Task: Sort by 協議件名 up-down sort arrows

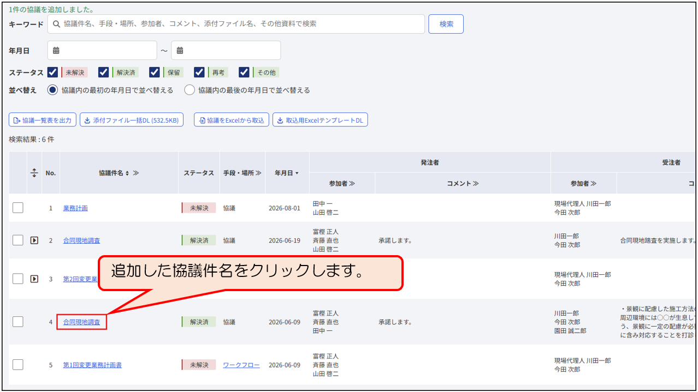Action: [127, 173]
